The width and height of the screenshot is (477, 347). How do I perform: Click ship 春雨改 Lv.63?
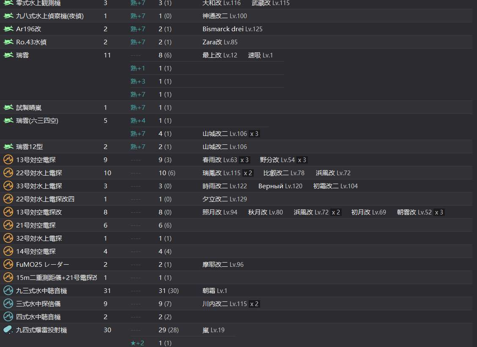click(219, 160)
